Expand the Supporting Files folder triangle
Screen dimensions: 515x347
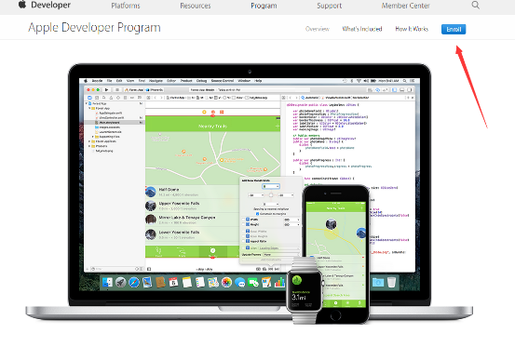pos(93,137)
